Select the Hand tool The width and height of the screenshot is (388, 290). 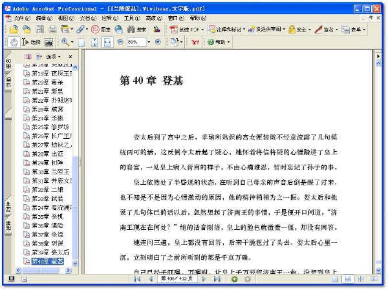click(x=14, y=42)
